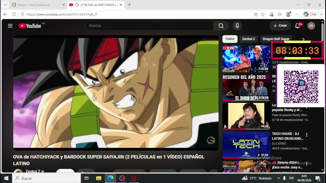Open a new browser tab
Viewport: 326px width, 183px height.
129,5
